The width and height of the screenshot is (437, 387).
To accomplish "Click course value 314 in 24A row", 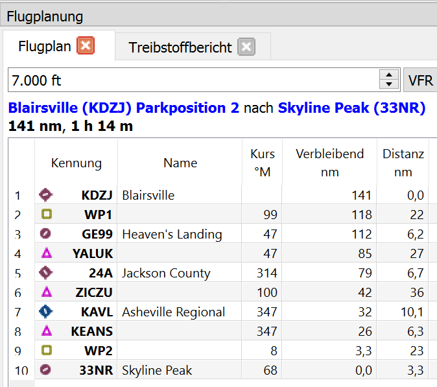I will tap(262, 273).
